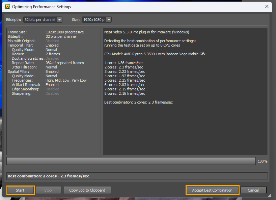Image resolution: width=276 pixels, height=200 pixels.
Task: Click the 'Jitter Filtration:' label
Action: (x=24, y=67)
